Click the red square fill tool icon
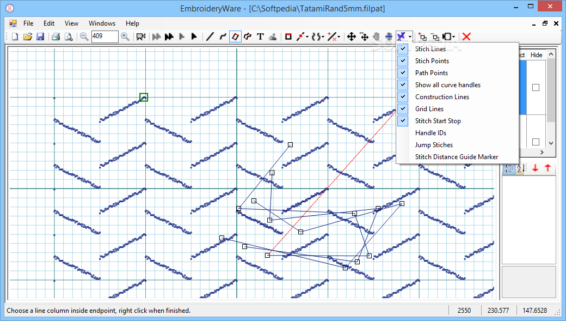 tap(288, 37)
